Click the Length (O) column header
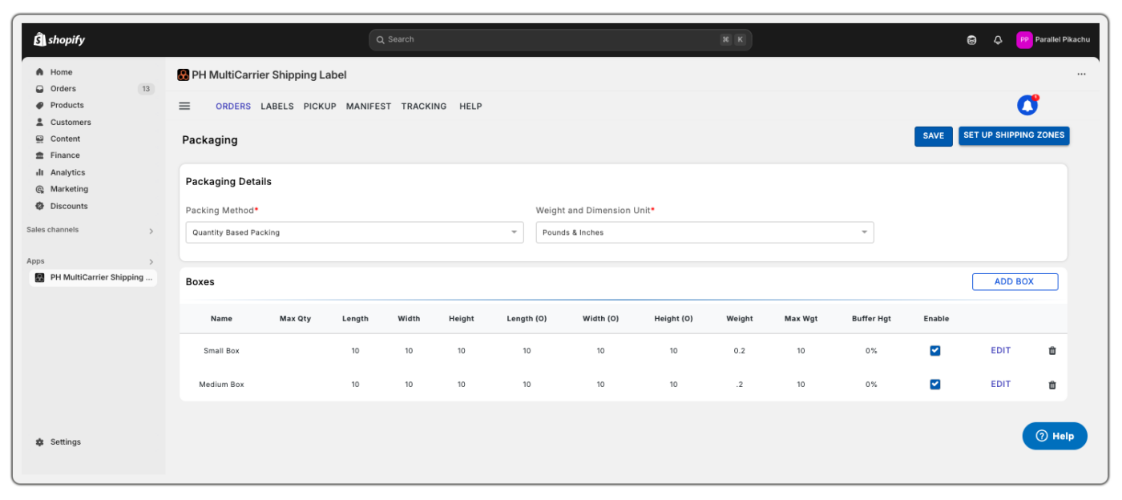 (x=527, y=319)
